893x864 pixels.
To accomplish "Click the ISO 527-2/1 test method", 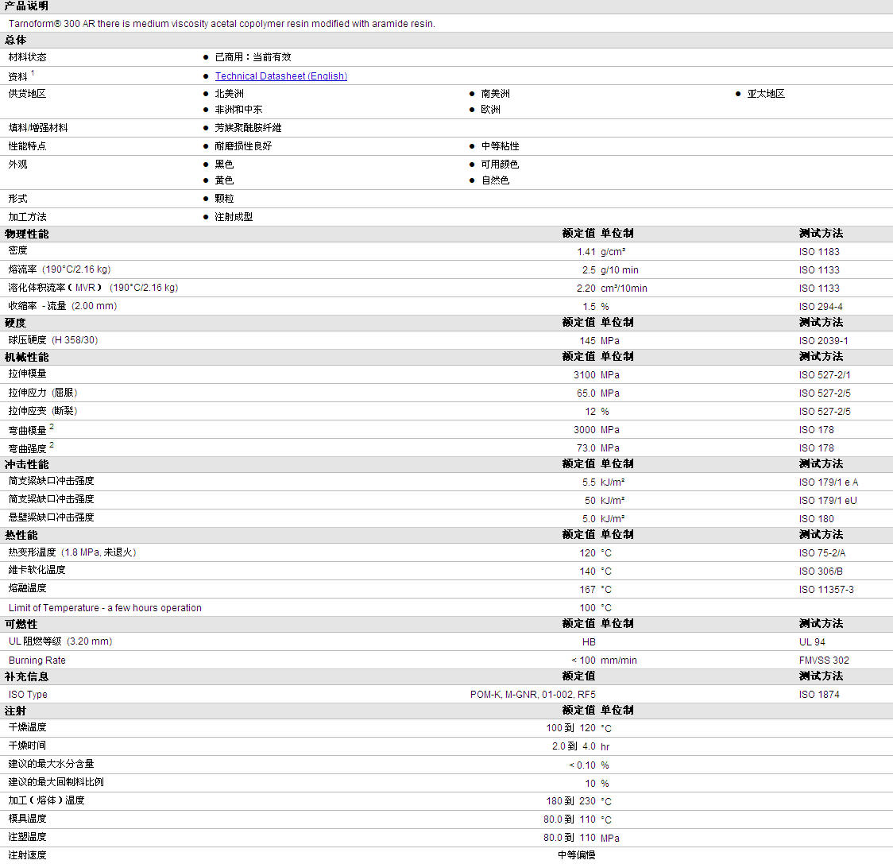I will 825,375.
